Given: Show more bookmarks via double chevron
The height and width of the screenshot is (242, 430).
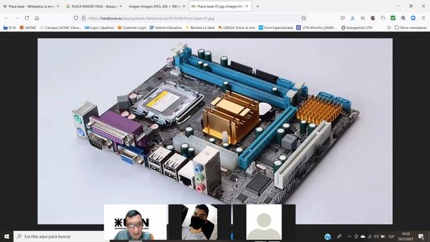Looking at the screenshot, I should coord(388,28).
